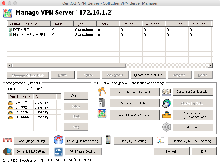Click the hub list Status column header
This screenshot has width=220, height=164.
62,24
